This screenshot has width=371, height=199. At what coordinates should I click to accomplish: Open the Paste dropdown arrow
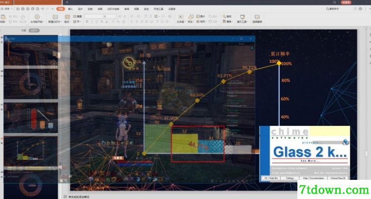pyautogui.click(x=7, y=22)
